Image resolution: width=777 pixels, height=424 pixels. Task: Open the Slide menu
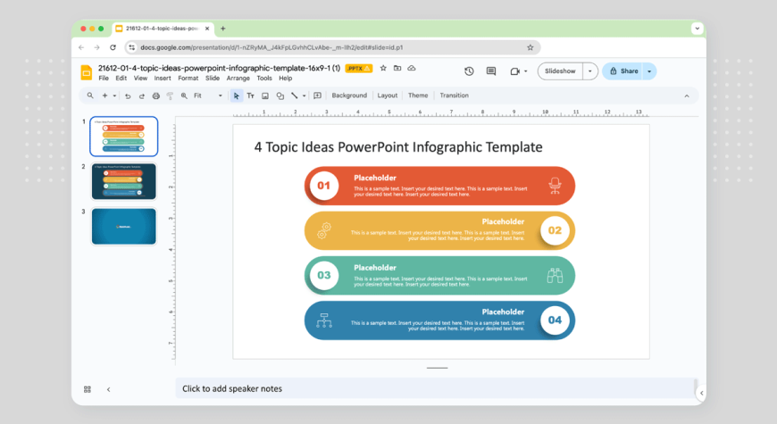tap(213, 79)
